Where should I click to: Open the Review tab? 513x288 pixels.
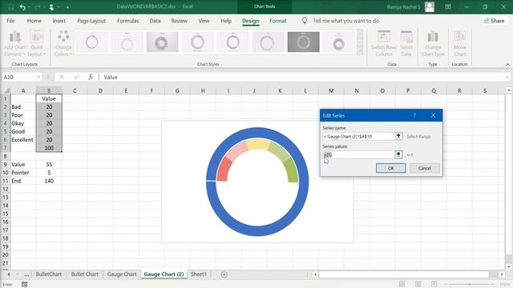[x=179, y=21]
